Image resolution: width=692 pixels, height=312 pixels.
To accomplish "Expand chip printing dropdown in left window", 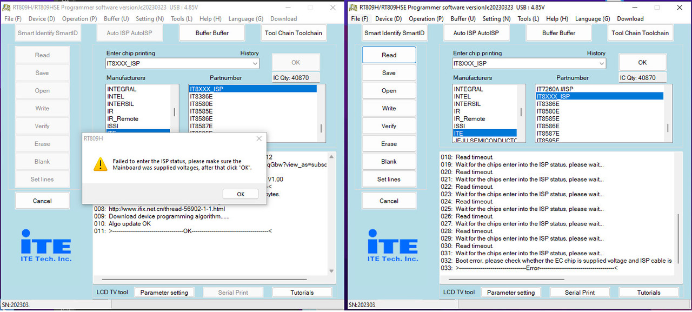I will click(255, 63).
